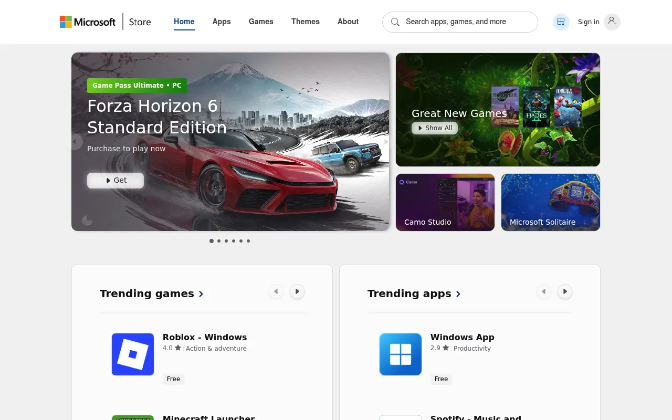Click the Windows App icon
672x420 pixels.
click(x=401, y=354)
